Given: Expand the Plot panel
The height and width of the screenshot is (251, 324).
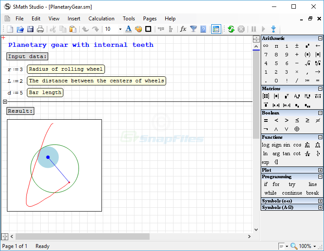Looking at the screenshot, I should 320,170.
